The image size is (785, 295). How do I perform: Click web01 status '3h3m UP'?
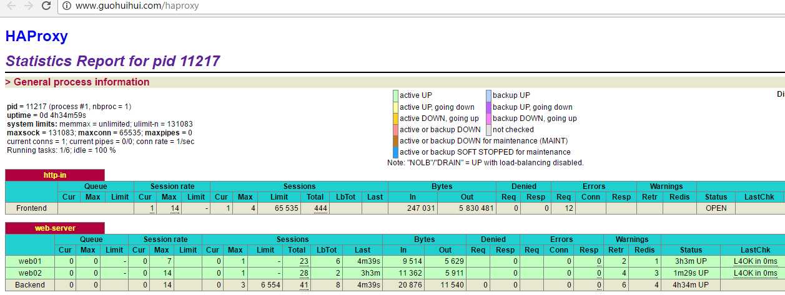[691, 261]
